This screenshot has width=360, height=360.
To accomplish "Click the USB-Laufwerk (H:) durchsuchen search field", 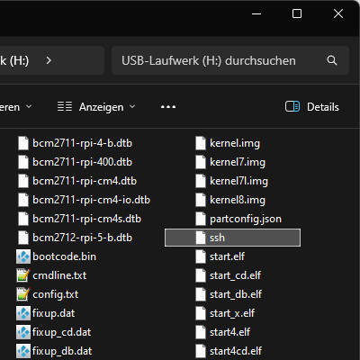I will [x=230, y=60].
